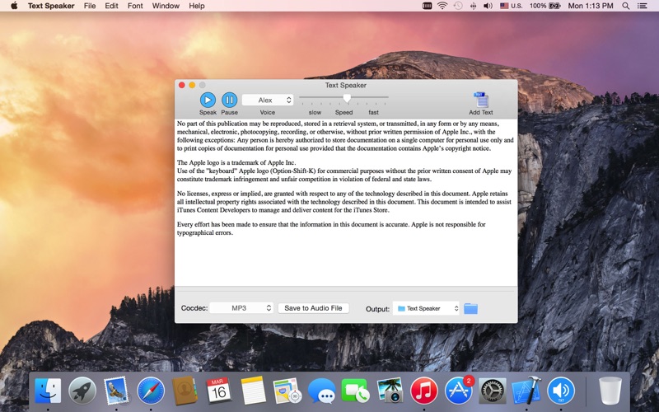
Task: Click the Time Machine menu bar icon
Action: pos(458,6)
